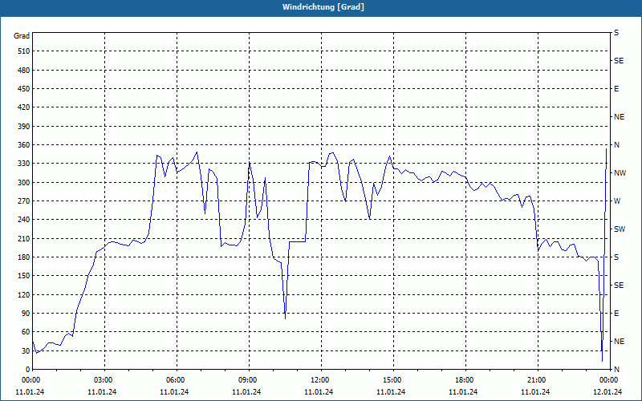Select the E compass label at the 450 level

(616, 89)
